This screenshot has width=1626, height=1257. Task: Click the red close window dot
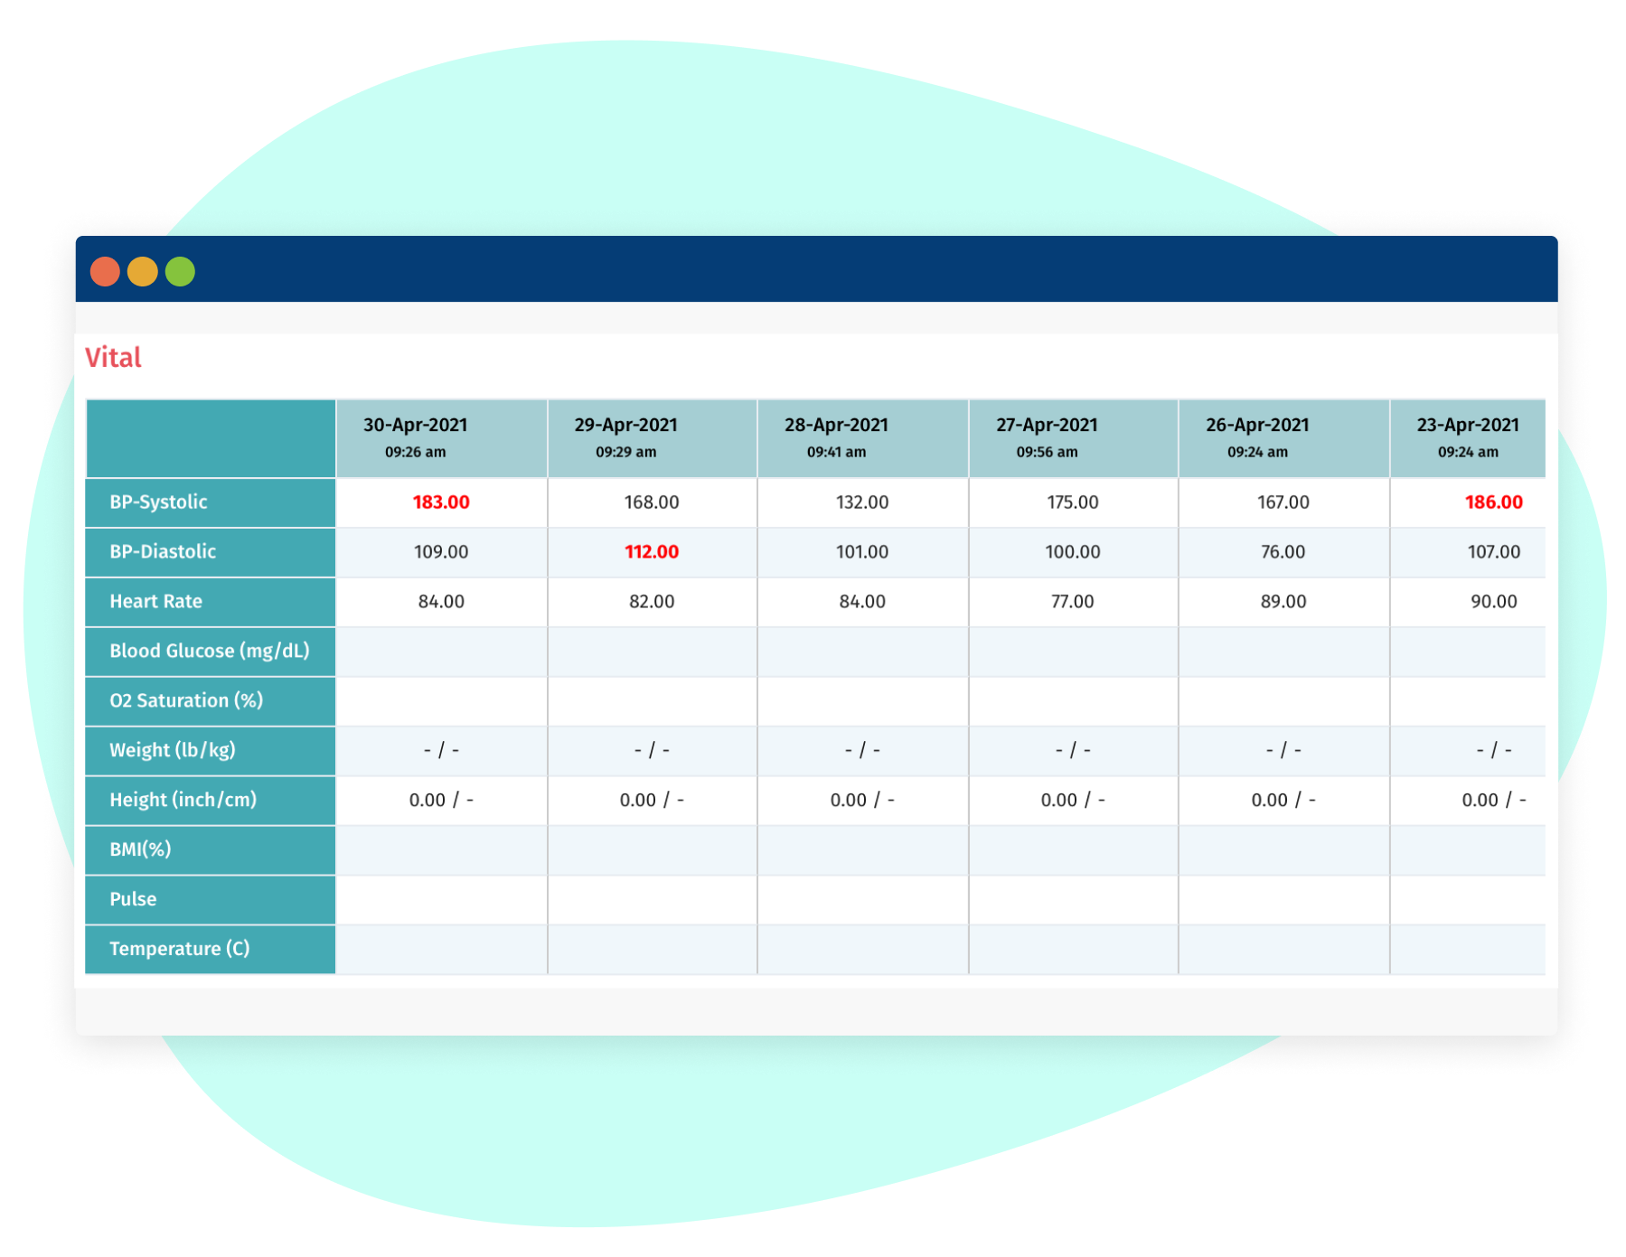pyautogui.click(x=105, y=271)
